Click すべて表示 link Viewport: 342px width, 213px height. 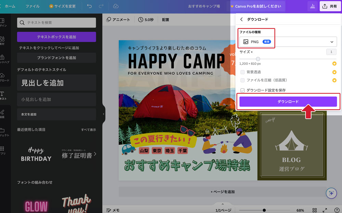88,130
